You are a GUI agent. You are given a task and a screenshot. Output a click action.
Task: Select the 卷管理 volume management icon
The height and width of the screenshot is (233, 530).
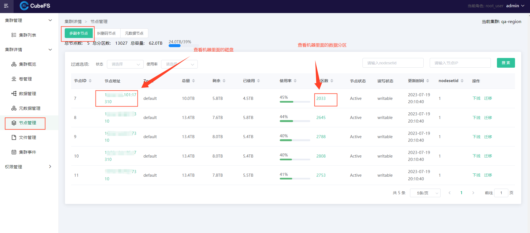coord(14,79)
